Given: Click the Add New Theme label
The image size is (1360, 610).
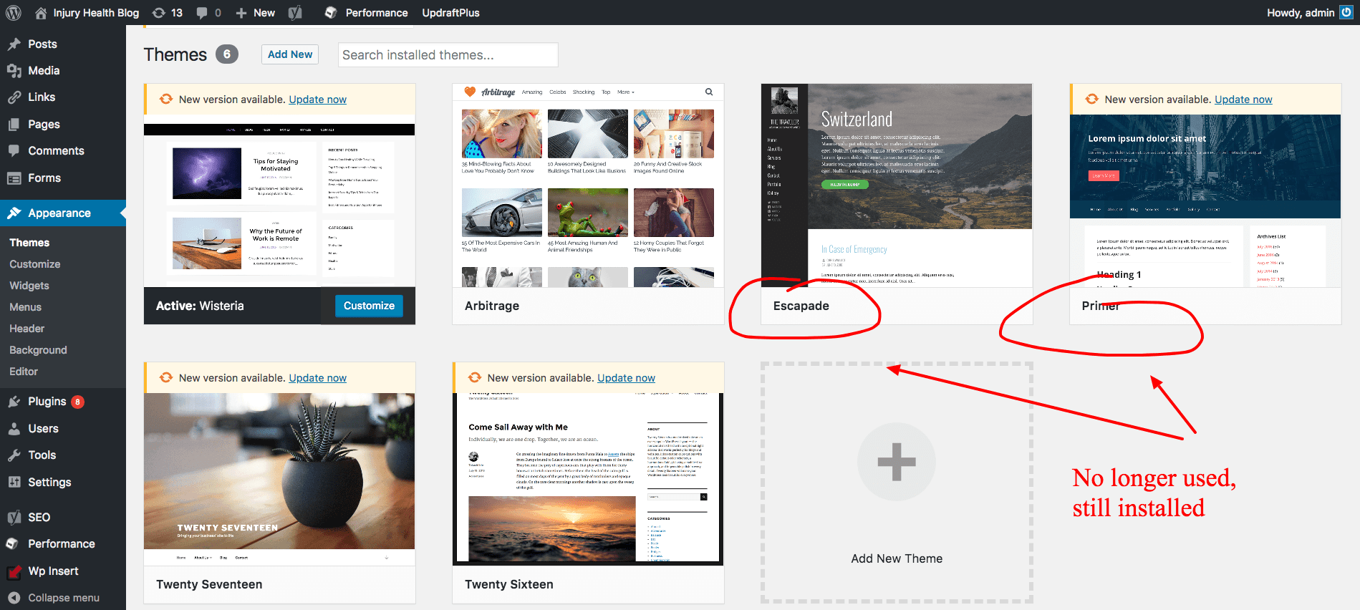Looking at the screenshot, I should tap(897, 558).
